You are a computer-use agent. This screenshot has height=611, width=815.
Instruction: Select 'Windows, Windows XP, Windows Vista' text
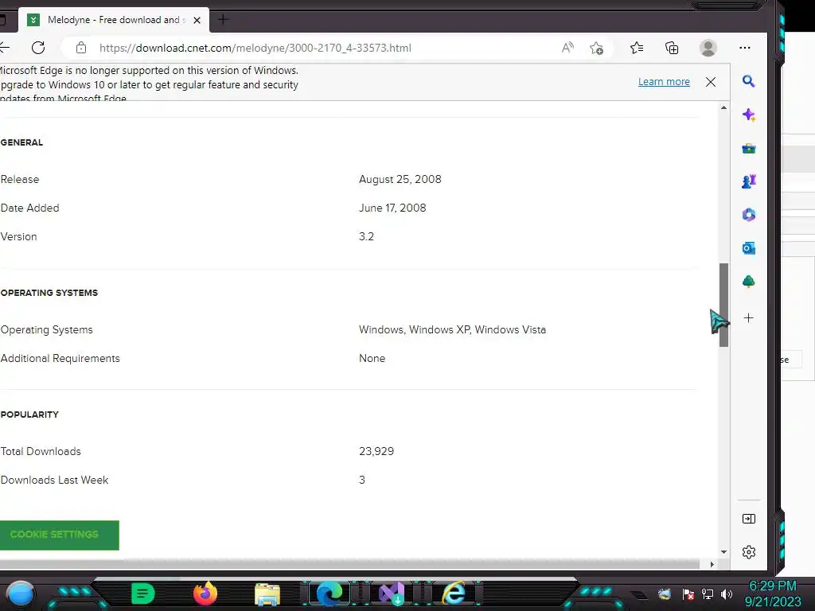[452, 330]
